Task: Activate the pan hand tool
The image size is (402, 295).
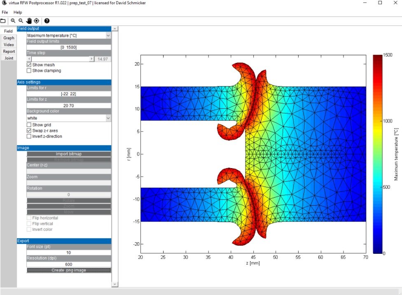Action: pos(29,21)
